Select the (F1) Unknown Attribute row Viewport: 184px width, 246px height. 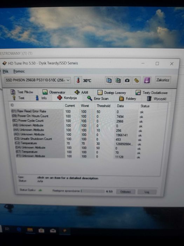77,156
